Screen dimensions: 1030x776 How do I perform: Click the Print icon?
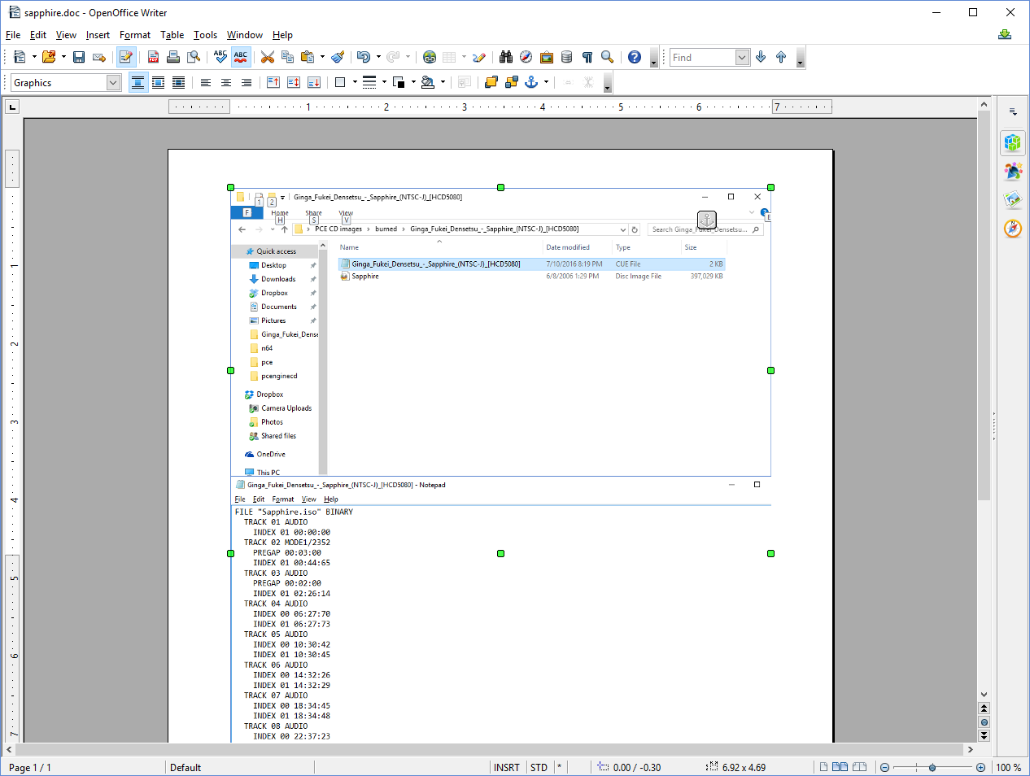point(173,57)
